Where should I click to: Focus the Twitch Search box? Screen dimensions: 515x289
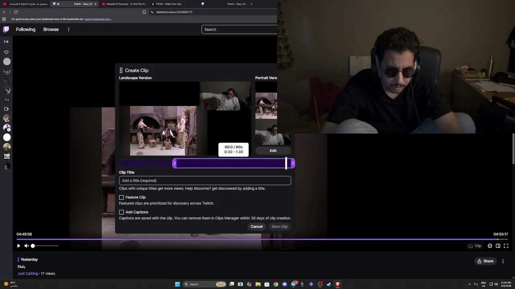pos(239,29)
